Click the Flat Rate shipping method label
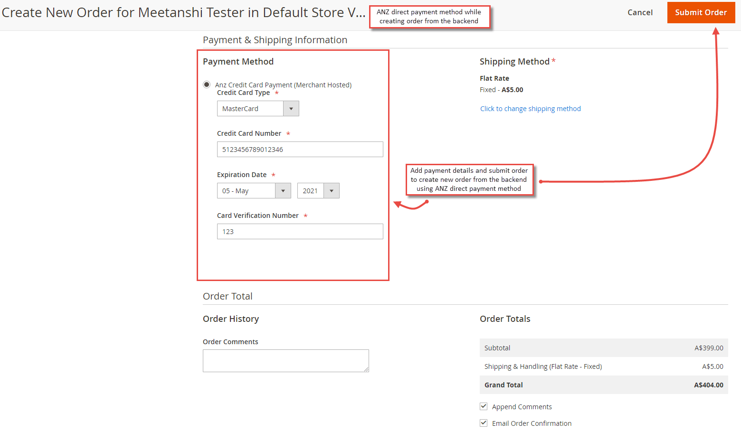This screenshot has height=432, width=741. pyautogui.click(x=494, y=78)
